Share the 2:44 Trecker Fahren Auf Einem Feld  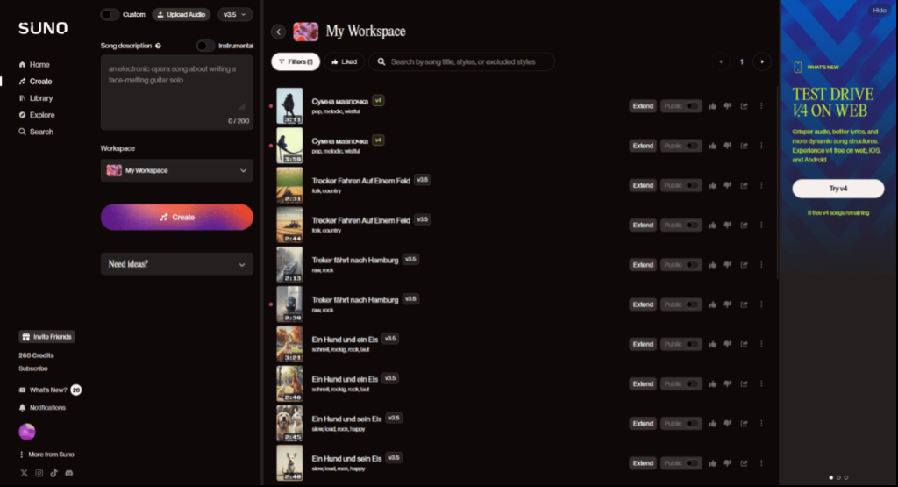click(744, 226)
